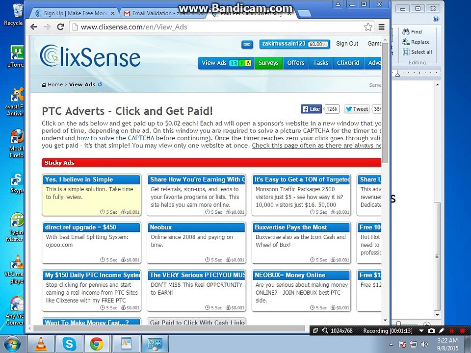The height and width of the screenshot is (353, 471).
Task: Click the Tweet button
Action: click(x=357, y=109)
